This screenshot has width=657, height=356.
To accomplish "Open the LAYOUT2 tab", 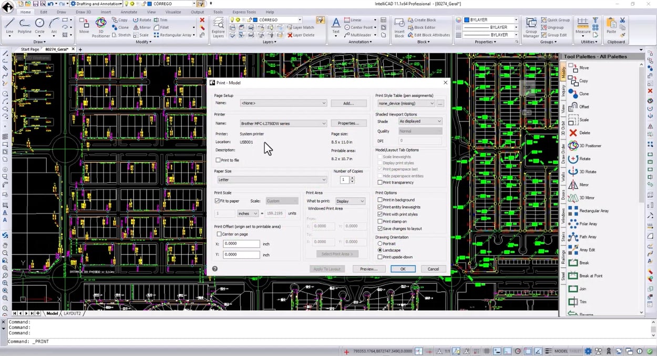I will (x=72, y=313).
